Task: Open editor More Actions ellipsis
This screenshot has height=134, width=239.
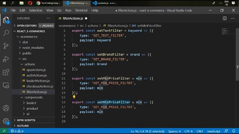Action: [x=233, y=18]
